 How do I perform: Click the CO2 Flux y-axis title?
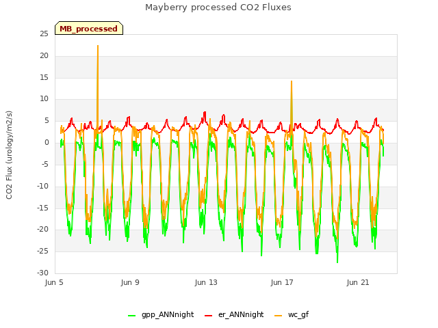[x=9, y=155]
